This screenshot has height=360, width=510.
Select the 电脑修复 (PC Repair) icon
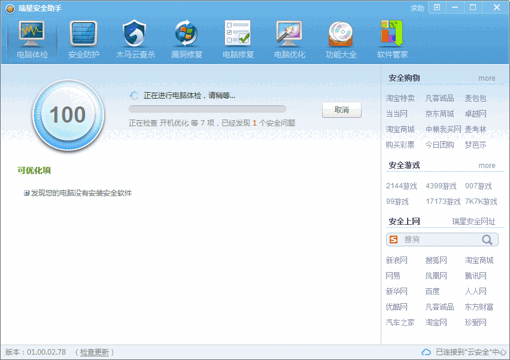(238, 39)
